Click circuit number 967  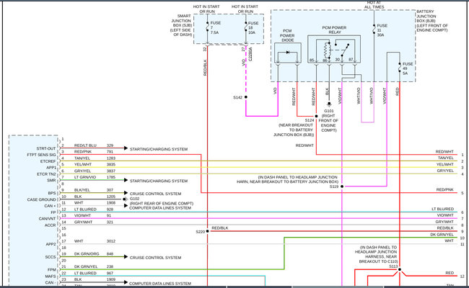[110, 273]
